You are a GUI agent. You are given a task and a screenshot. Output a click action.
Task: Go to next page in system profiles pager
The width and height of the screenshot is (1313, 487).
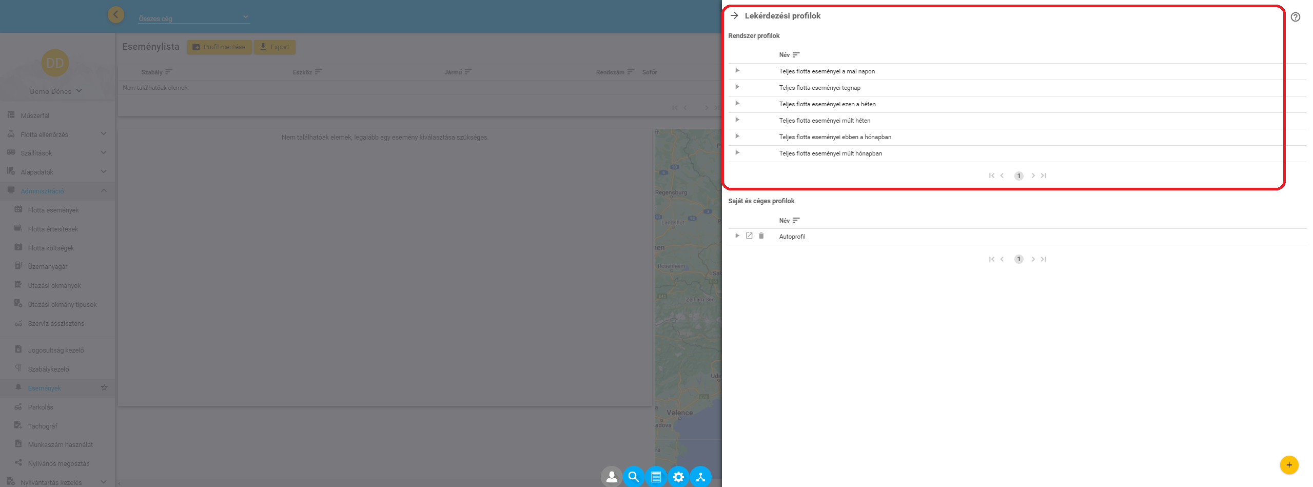tap(1033, 176)
